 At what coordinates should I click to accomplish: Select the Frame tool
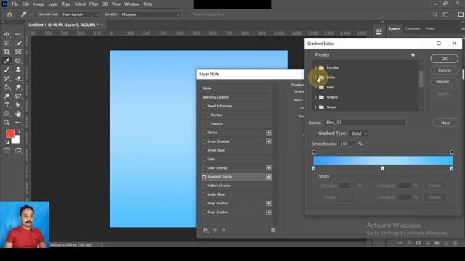click(x=18, y=52)
